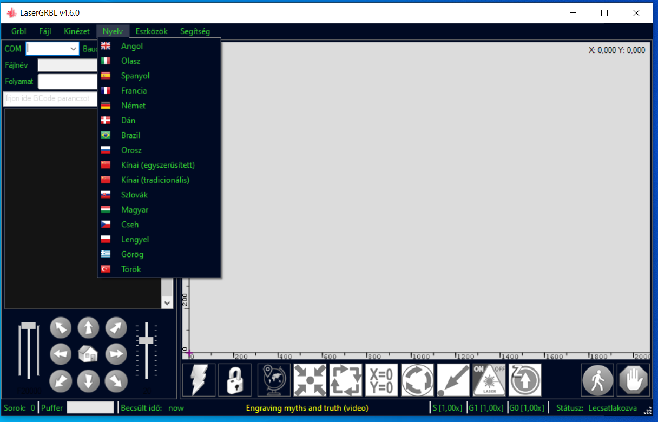Select Német language
The height and width of the screenshot is (422, 658).
159,105
